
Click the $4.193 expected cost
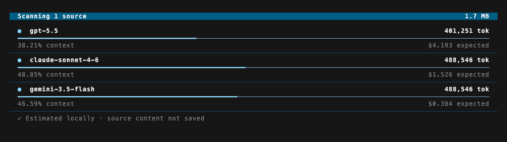tap(459, 45)
